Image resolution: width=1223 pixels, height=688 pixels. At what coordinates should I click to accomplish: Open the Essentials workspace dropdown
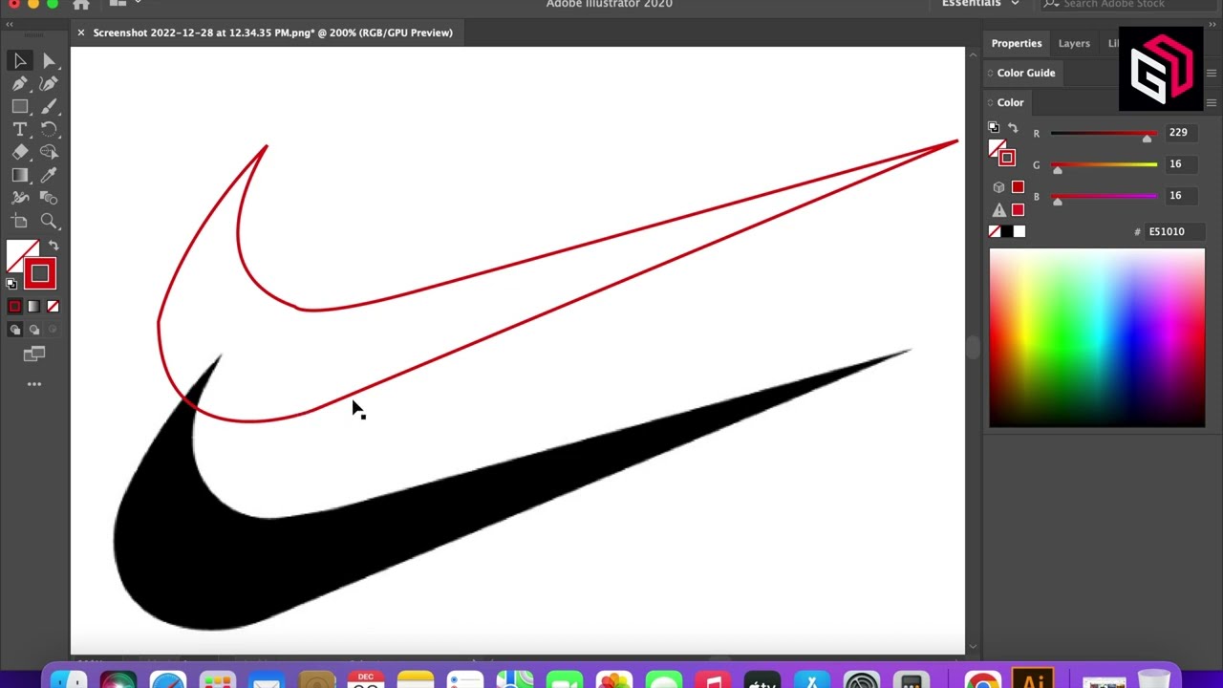click(x=980, y=4)
